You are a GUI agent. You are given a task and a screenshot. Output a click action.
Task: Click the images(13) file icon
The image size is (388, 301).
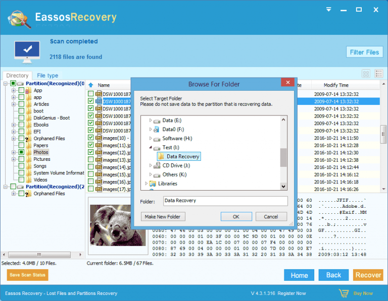(99, 160)
